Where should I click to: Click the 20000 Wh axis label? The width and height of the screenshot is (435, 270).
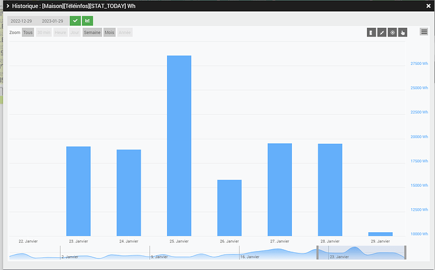(419, 137)
